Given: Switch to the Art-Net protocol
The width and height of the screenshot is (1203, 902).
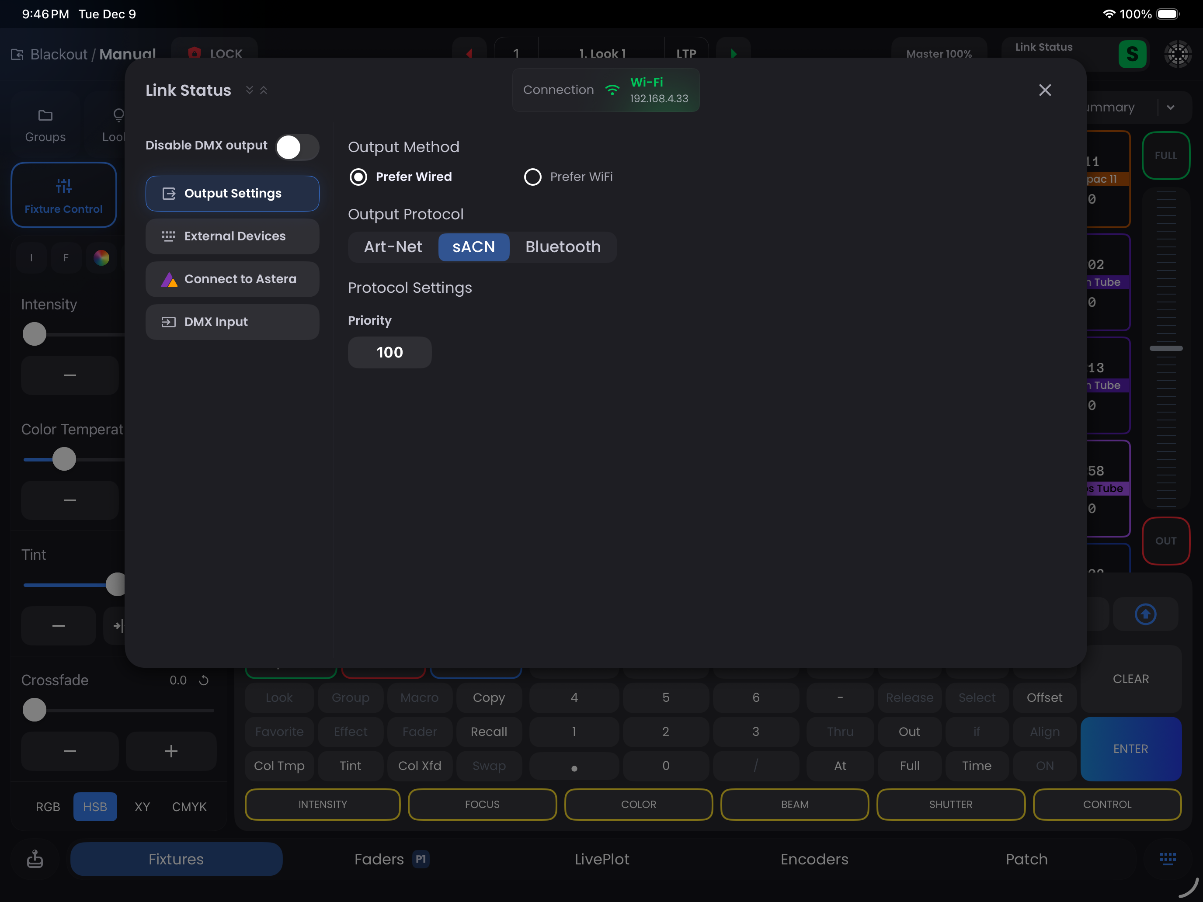Looking at the screenshot, I should click(x=393, y=247).
